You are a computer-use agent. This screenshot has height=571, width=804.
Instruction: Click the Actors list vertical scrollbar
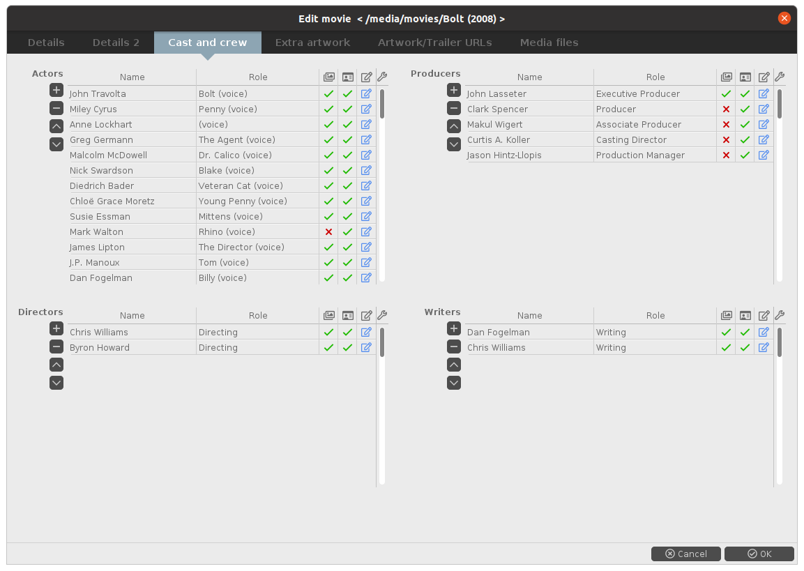[x=382, y=103]
